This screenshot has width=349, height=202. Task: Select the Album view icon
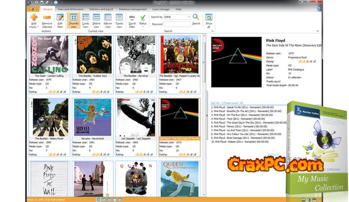point(108,18)
